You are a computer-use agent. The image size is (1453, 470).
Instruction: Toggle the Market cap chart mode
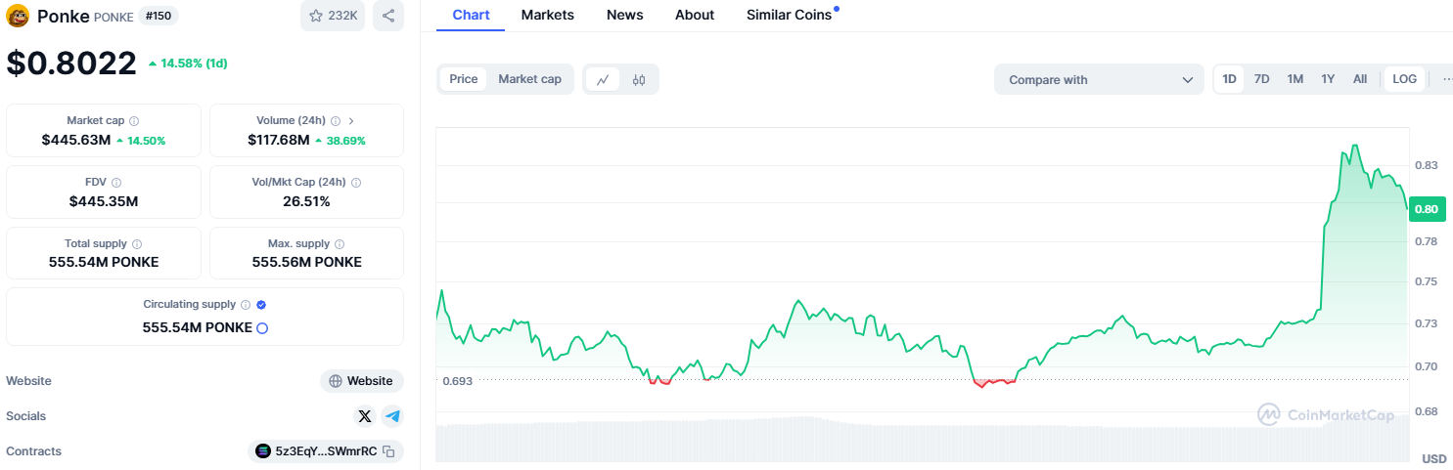click(x=529, y=79)
